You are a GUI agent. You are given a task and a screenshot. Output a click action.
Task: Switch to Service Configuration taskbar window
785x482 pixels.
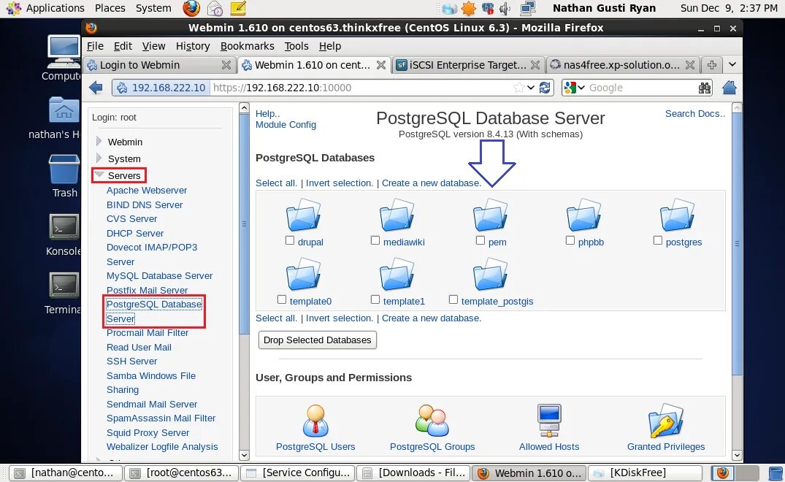pos(298,473)
